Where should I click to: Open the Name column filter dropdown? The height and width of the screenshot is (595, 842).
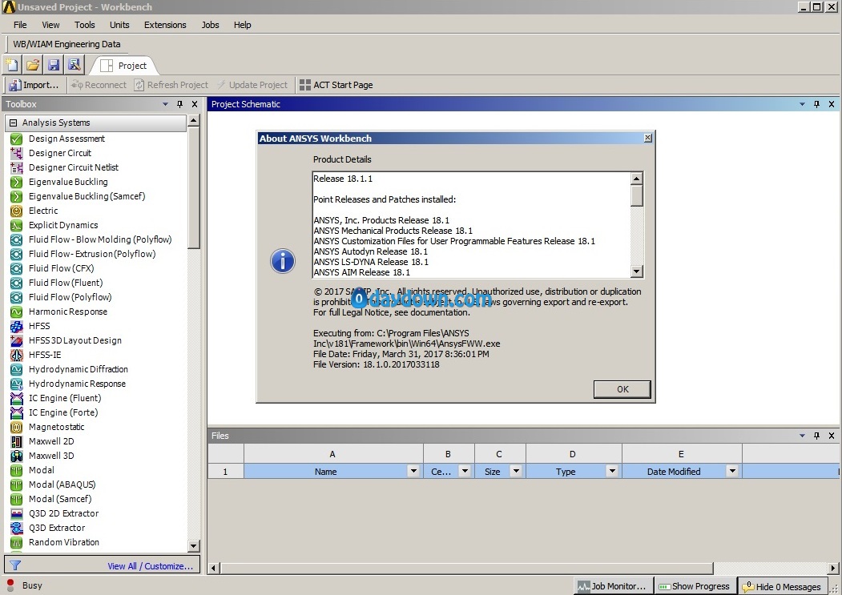click(x=413, y=472)
